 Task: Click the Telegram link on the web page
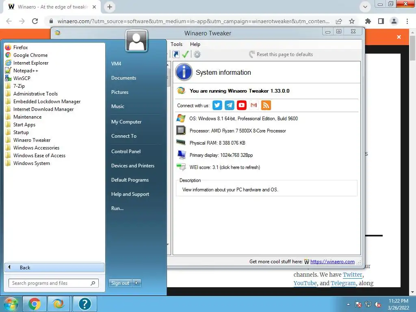click(343, 283)
